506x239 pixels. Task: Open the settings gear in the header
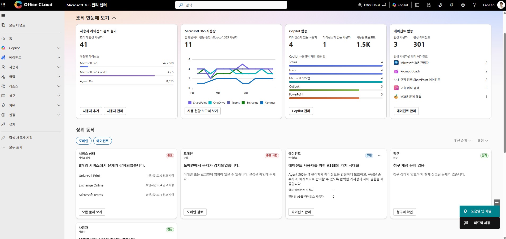(x=463, y=5)
